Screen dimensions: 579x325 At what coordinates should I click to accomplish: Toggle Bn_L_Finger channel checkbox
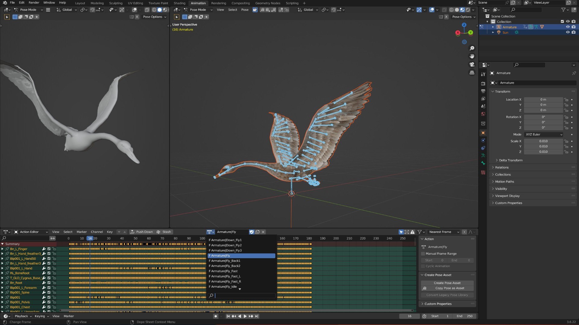tap(49, 249)
